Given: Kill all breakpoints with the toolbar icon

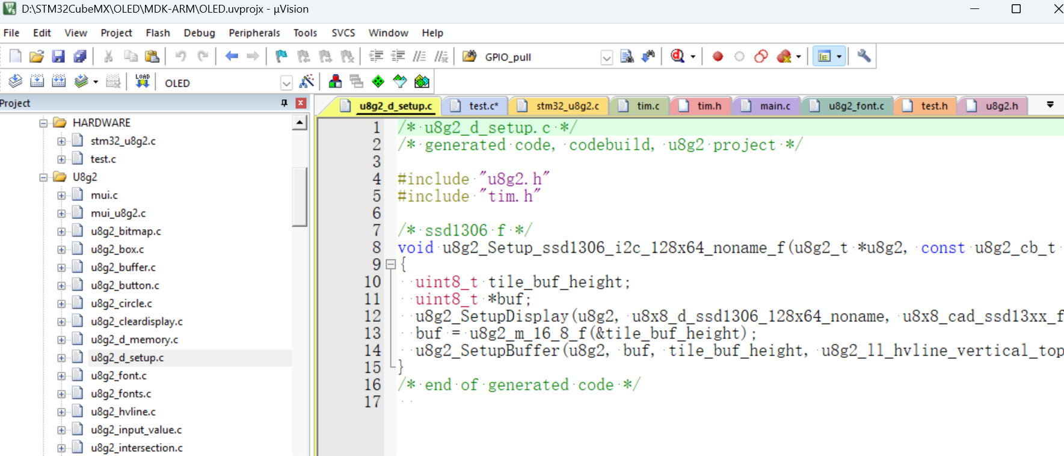Looking at the screenshot, I should [784, 57].
